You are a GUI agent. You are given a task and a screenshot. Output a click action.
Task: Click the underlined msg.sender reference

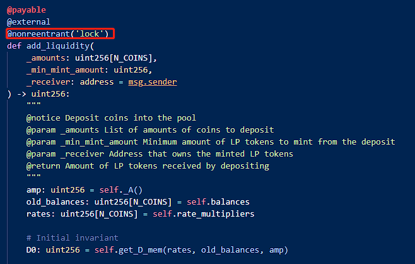[x=151, y=81]
